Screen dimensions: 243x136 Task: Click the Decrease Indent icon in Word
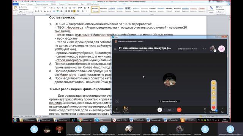(79, 8)
